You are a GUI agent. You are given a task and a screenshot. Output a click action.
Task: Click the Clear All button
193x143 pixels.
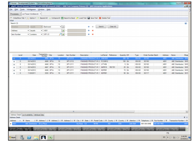pyautogui.click(x=113, y=27)
